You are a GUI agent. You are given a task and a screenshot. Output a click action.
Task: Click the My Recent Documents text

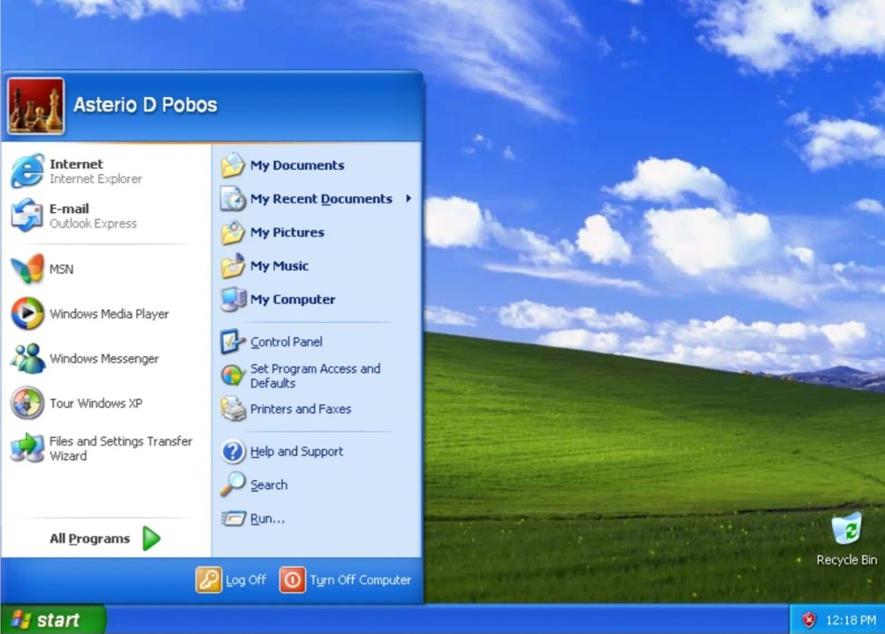point(321,199)
